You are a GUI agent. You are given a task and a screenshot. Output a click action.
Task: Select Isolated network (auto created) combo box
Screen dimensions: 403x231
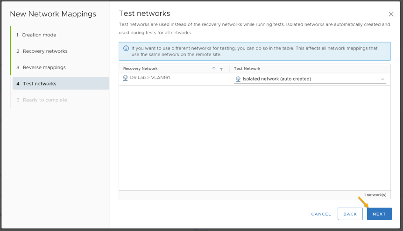tap(310, 79)
